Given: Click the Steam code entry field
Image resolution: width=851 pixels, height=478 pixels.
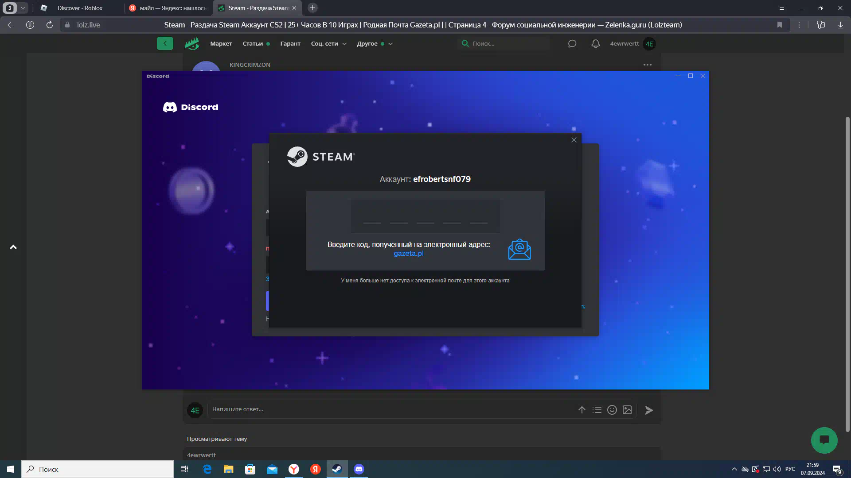Looking at the screenshot, I should point(425,216).
